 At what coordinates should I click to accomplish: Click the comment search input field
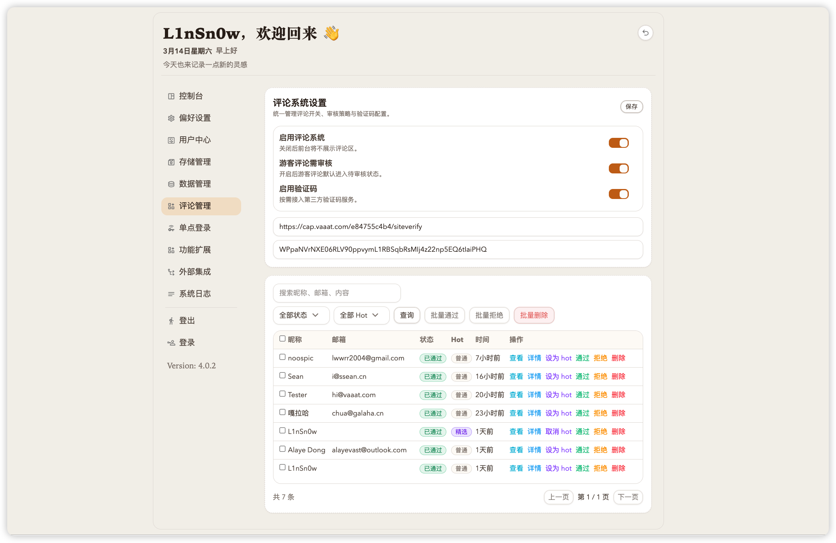pos(337,293)
